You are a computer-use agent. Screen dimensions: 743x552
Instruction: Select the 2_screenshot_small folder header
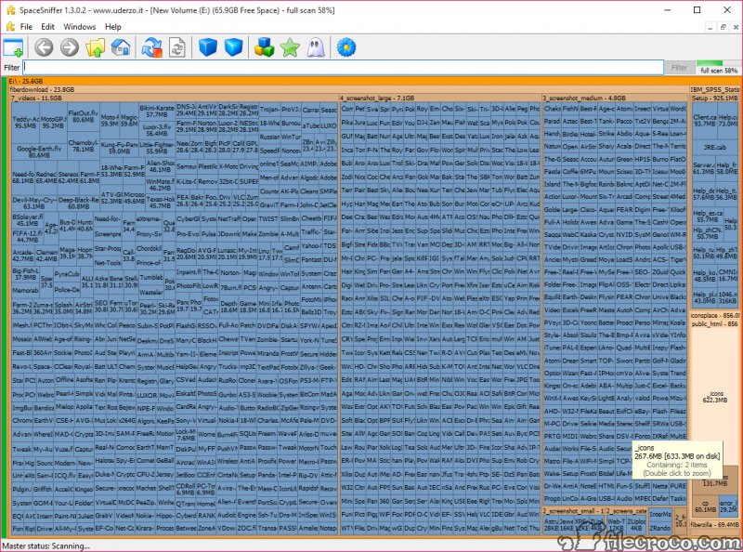[573, 511]
